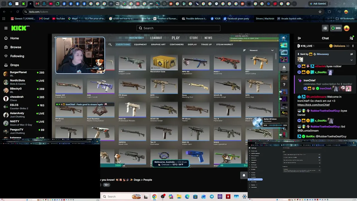Click the dashboard icon beside points balance

325,28
